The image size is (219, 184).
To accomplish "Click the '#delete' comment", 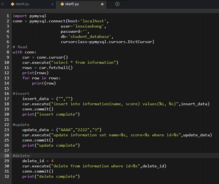I will pyautogui.click(x=21, y=156).
